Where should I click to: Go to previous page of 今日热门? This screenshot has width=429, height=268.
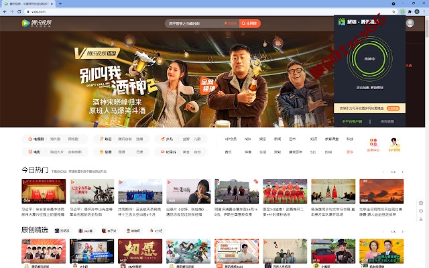383,172
